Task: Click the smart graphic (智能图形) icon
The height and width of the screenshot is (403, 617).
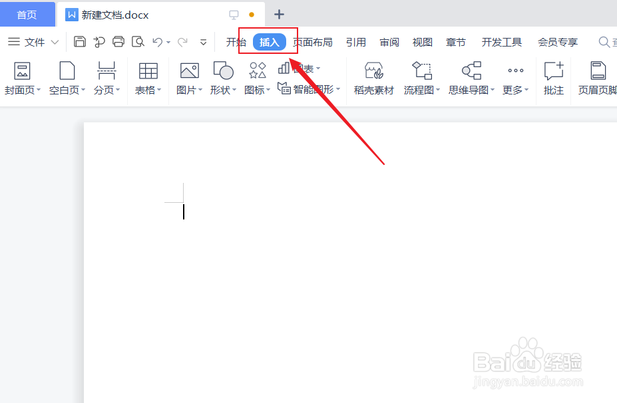Action: point(284,88)
